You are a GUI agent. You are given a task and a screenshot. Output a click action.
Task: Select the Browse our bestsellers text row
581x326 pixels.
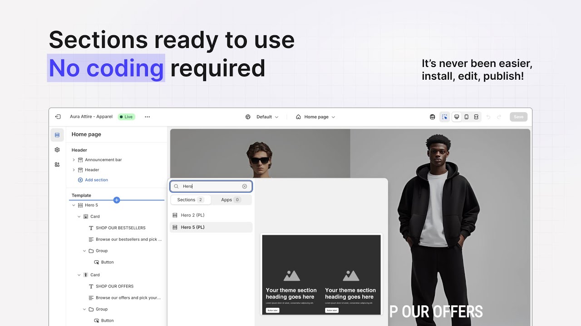click(x=125, y=240)
